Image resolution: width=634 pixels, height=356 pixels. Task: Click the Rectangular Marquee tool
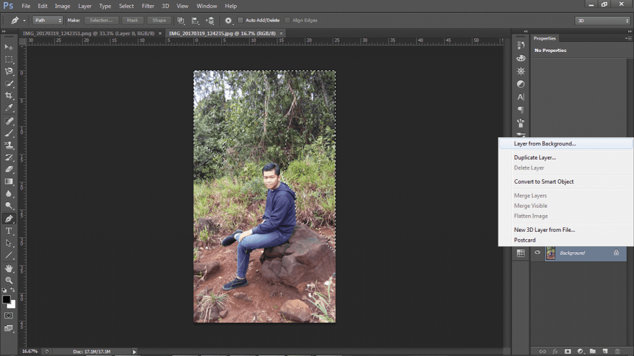coord(9,59)
